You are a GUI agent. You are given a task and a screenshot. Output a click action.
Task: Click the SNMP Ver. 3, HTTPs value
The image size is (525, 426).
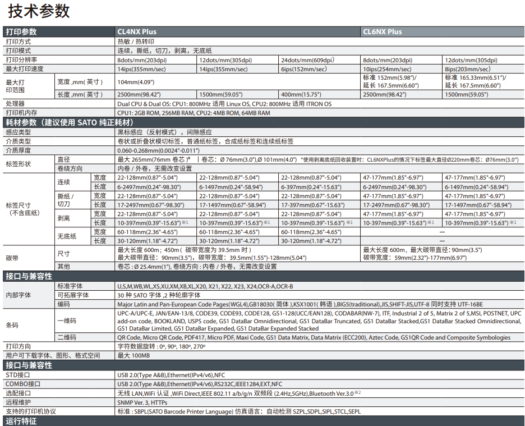142,402
